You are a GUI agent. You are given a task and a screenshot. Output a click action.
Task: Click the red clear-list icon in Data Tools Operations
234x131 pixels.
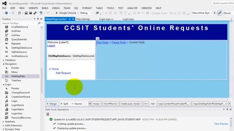pyautogui.click(x=48, y=114)
